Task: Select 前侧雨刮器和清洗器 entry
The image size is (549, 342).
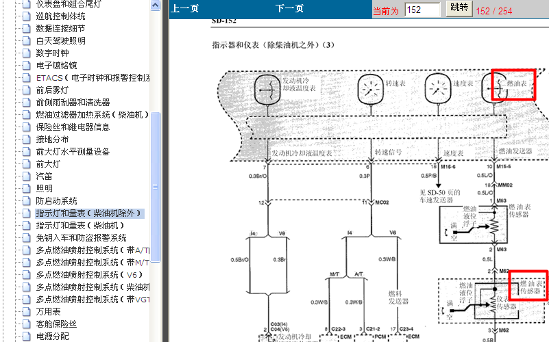Action: coord(73,103)
